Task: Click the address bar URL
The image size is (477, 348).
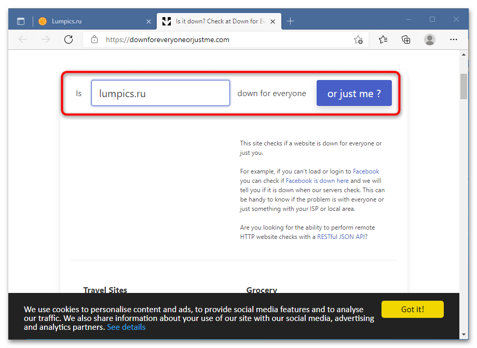Action: pyautogui.click(x=167, y=39)
